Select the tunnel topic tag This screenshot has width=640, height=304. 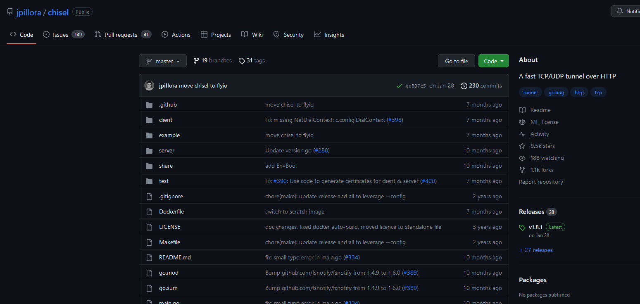[530, 93]
